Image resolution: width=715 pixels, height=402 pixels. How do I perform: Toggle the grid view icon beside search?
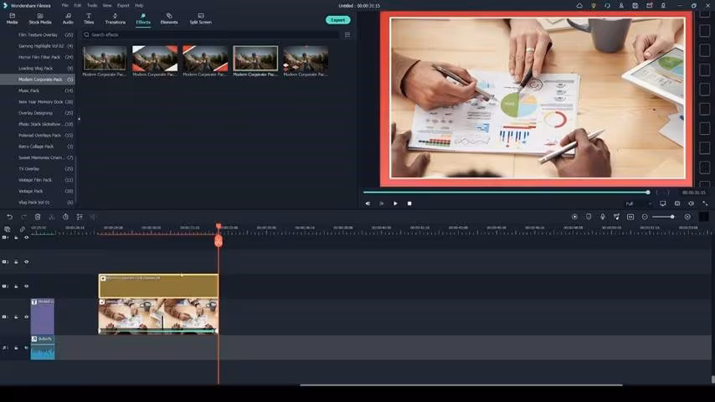[347, 34]
